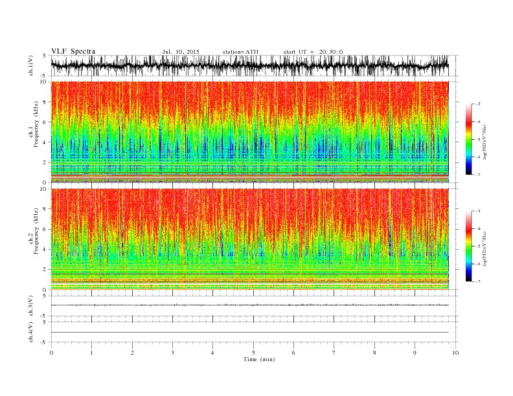The width and height of the screenshot is (513, 396).
Task: Click the time axis tick label "3"
Action: [172, 353]
